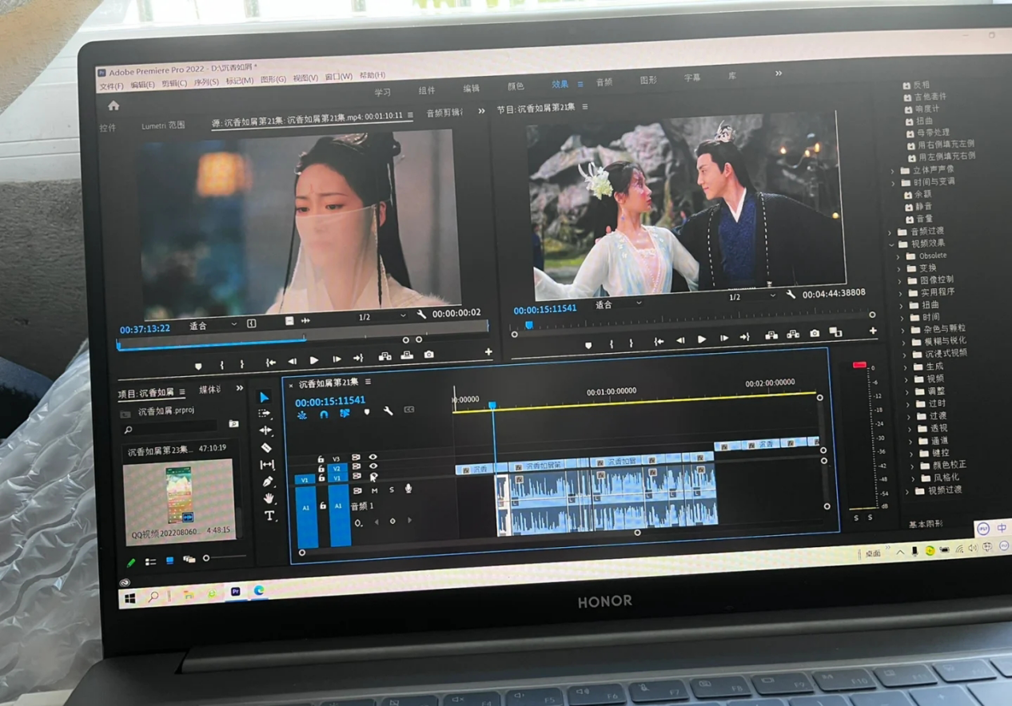Screen dimensions: 1012x706
Task: Select the Selection arrow tool
Action: pos(264,397)
